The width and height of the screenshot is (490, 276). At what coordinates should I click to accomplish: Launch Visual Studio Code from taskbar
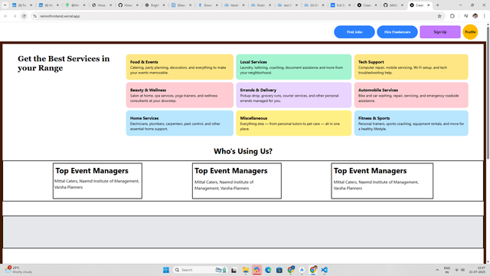tap(324, 270)
